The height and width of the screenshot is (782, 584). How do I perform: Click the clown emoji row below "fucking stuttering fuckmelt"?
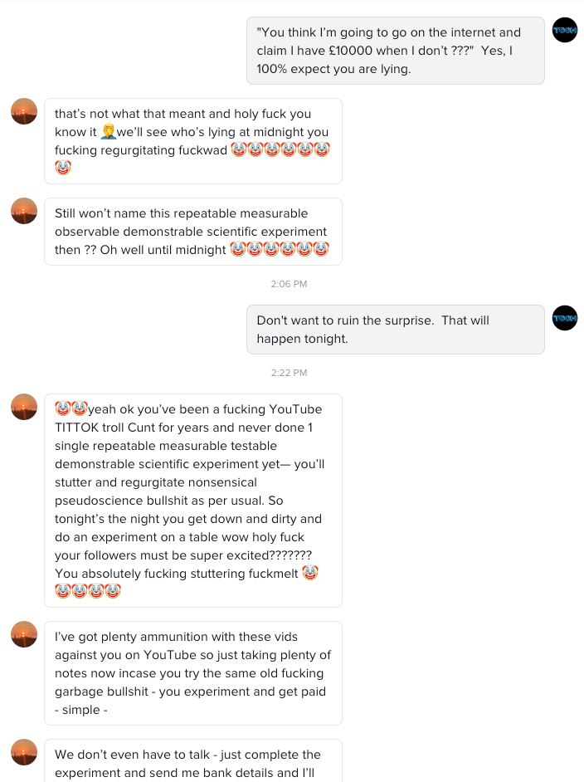coord(88,590)
